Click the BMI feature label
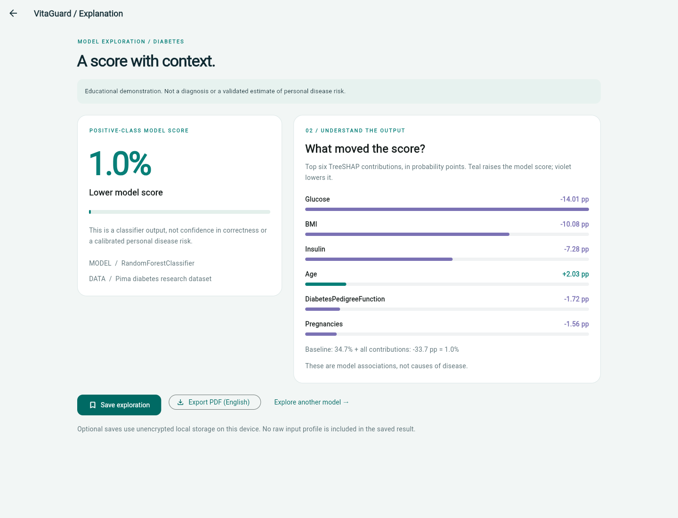The width and height of the screenshot is (678, 518). point(311,224)
